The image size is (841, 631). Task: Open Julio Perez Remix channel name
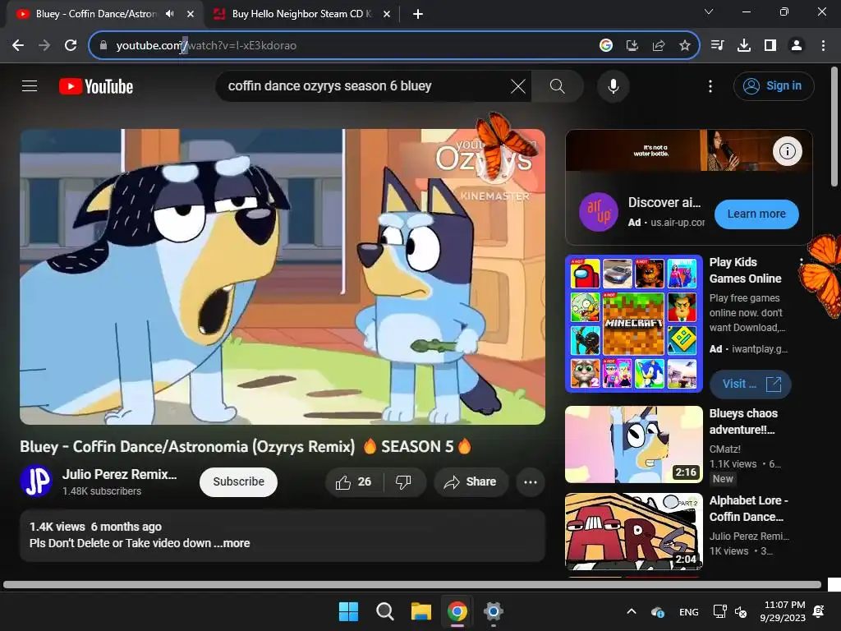point(120,474)
